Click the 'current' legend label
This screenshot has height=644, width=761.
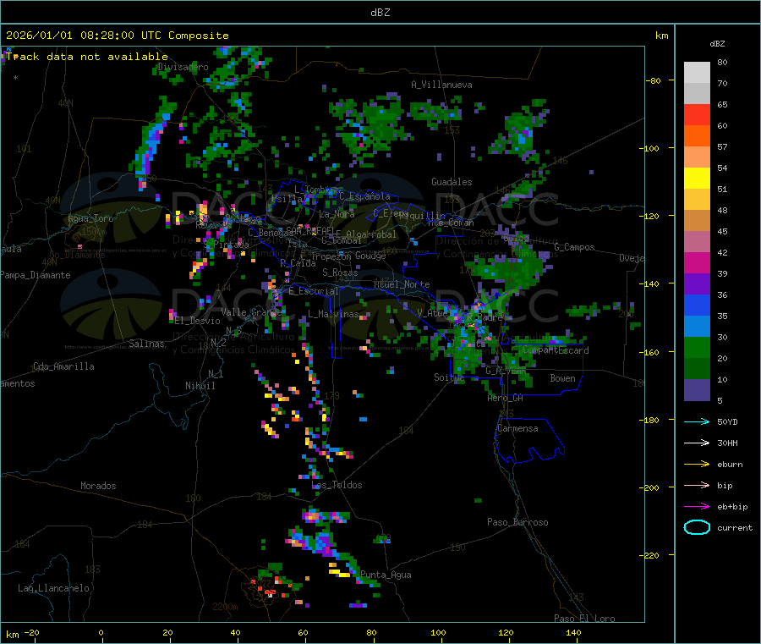pos(735,527)
